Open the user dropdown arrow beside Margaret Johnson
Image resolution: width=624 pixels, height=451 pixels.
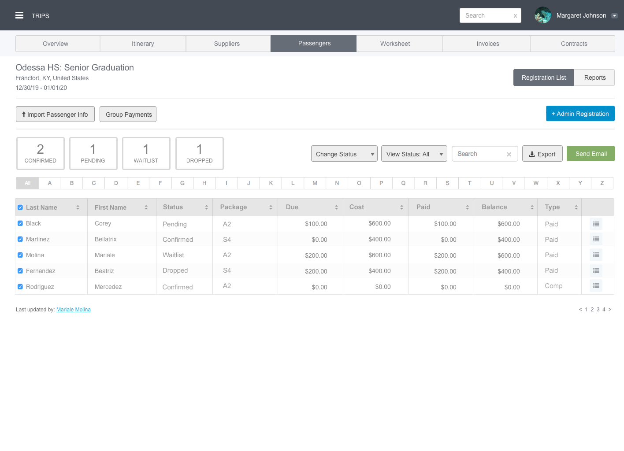tap(614, 16)
